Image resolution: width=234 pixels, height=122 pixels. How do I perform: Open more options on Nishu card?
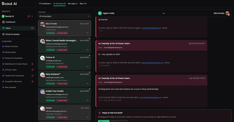[x=87, y=50]
